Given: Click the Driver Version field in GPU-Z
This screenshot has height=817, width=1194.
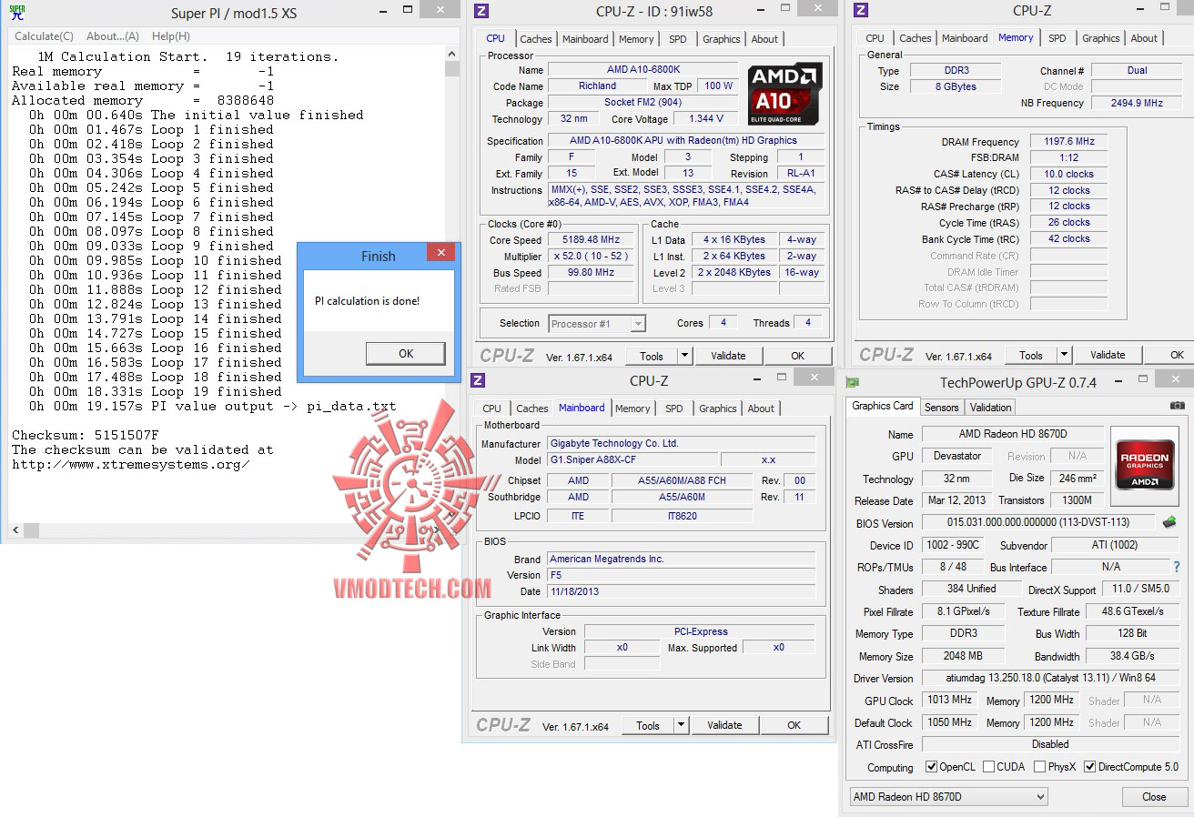Looking at the screenshot, I should point(1051,678).
